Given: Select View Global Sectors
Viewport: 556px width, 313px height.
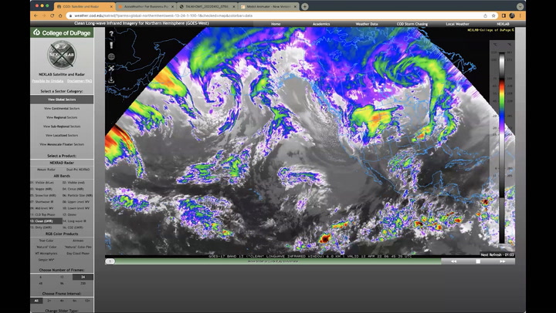Looking at the screenshot, I should pyautogui.click(x=62, y=99).
